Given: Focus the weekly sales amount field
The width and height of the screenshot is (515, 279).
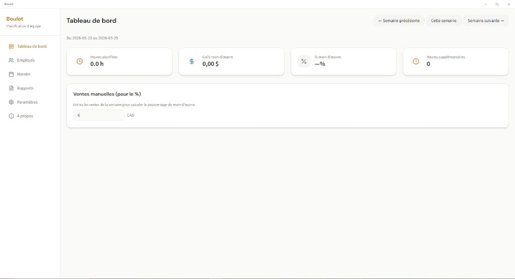Looking at the screenshot, I should 99,115.
